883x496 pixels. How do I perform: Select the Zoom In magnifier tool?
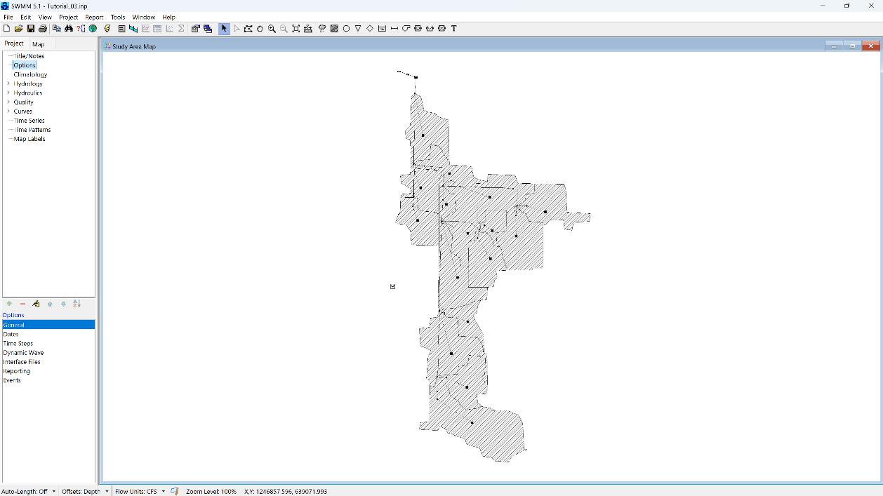click(272, 29)
